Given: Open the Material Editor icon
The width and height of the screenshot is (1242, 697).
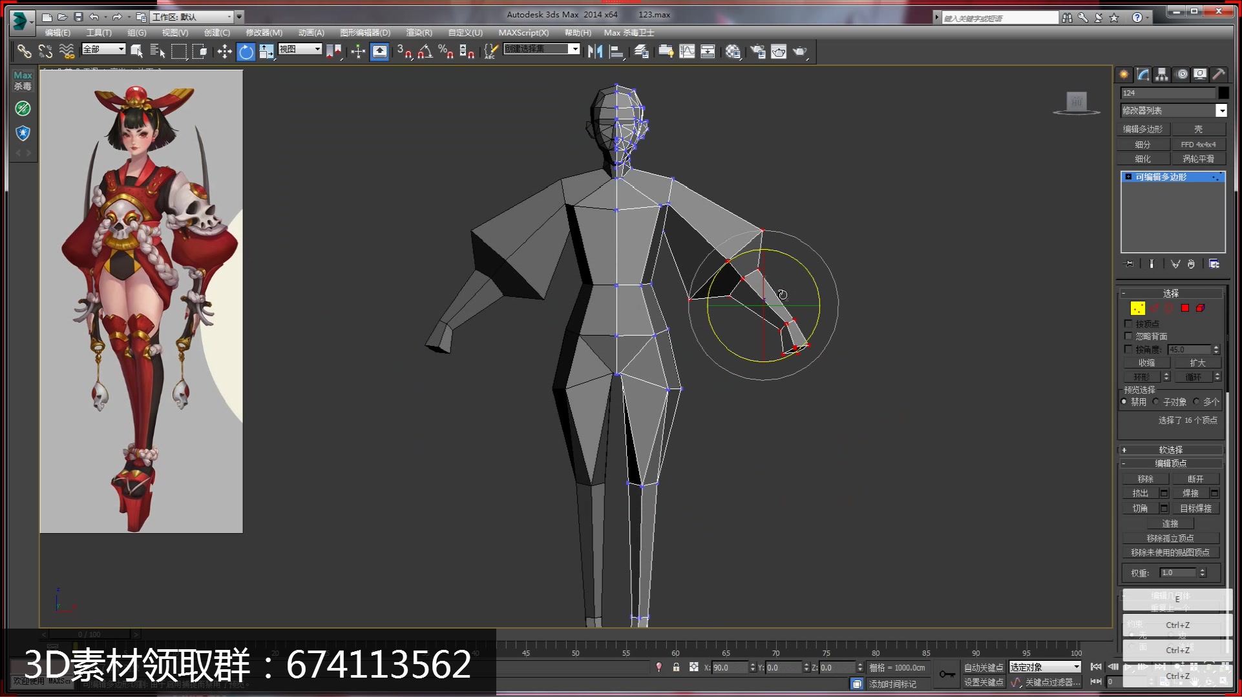Looking at the screenshot, I should point(733,51).
